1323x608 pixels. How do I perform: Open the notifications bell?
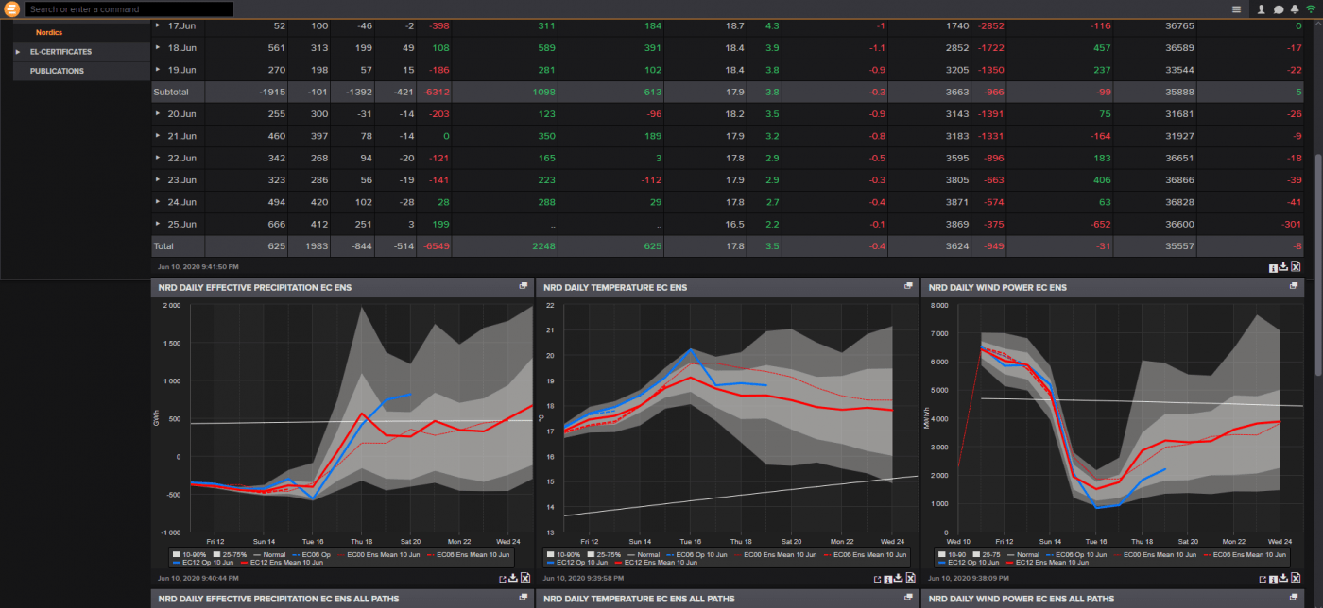tap(1294, 9)
